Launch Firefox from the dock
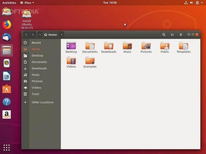Image resolution: width=206 pixels, height=154 pixels. pos(7,25)
